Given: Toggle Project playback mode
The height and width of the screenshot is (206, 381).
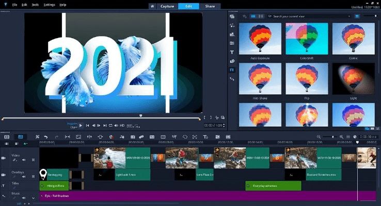Looking at the screenshot, I should pyautogui.click(x=71, y=123).
